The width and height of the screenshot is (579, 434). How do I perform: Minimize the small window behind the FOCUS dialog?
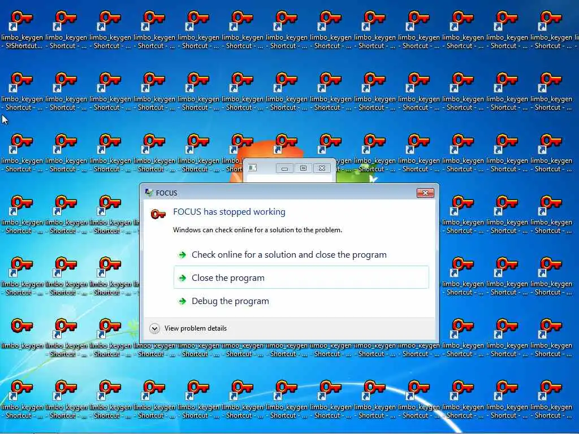coord(284,168)
